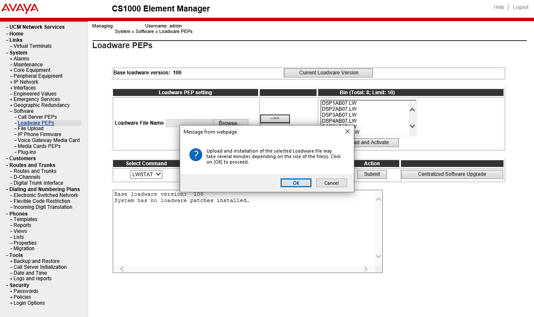The image size is (534, 317).
Task: Click output area scroll right arrow
Action: click(366, 269)
